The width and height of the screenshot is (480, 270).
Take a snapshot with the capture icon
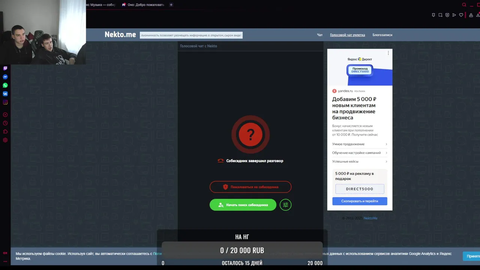440,15
